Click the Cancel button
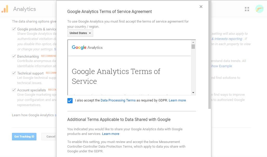 pos(50,136)
